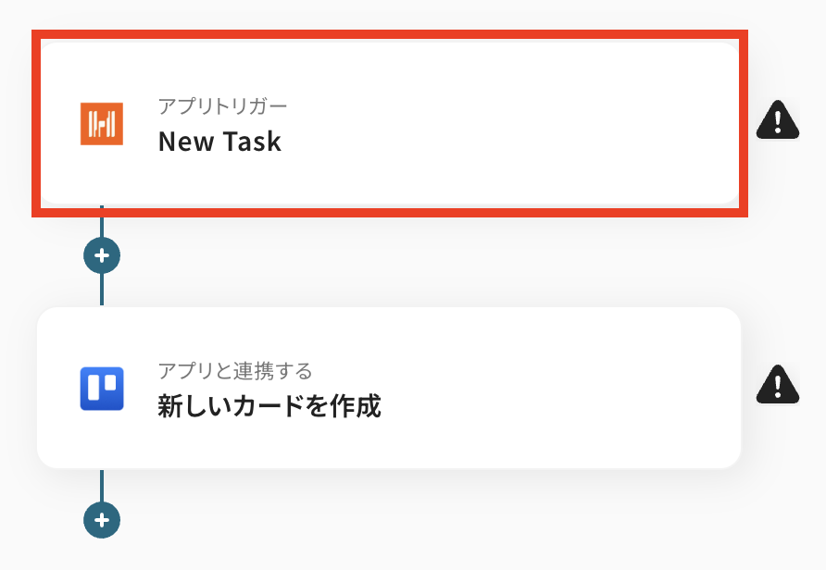Click the red highlight border of the trigger
This screenshot has width=826, height=570.
coord(389,33)
